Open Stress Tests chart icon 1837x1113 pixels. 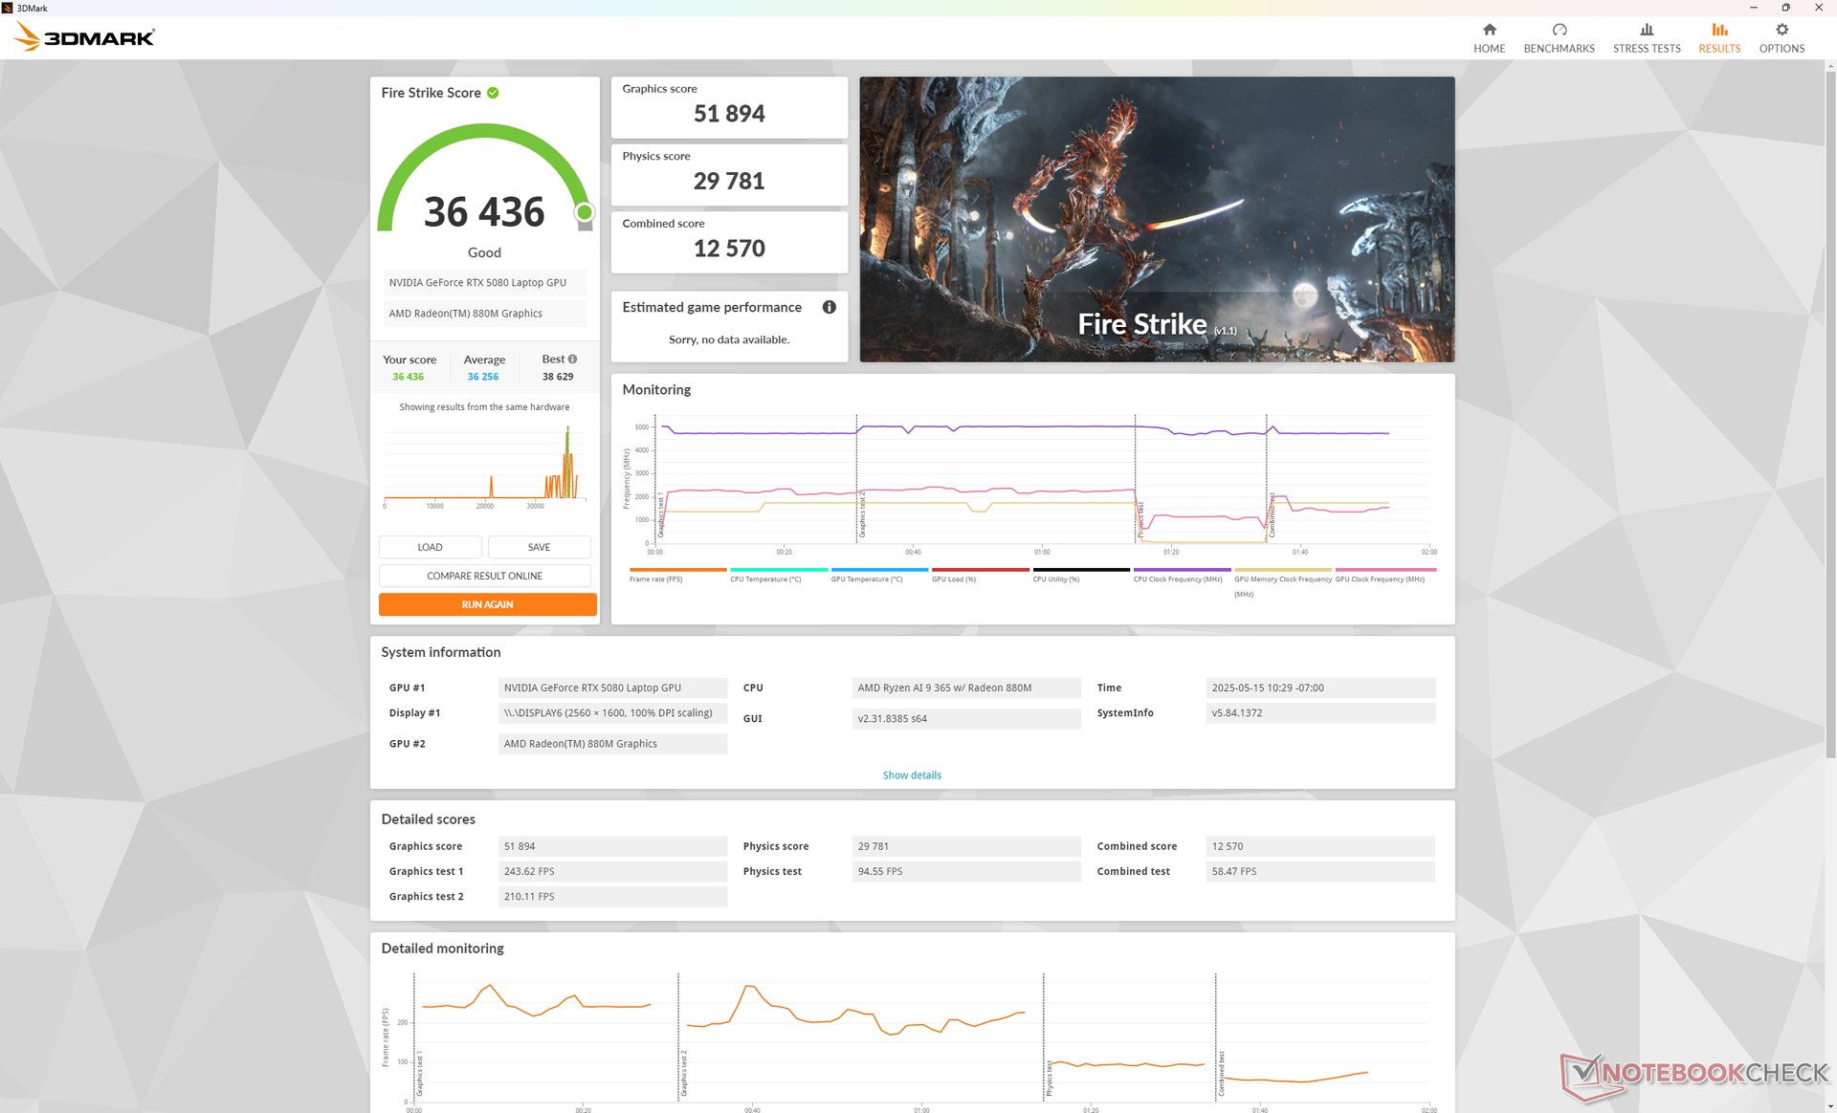tap(1646, 30)
